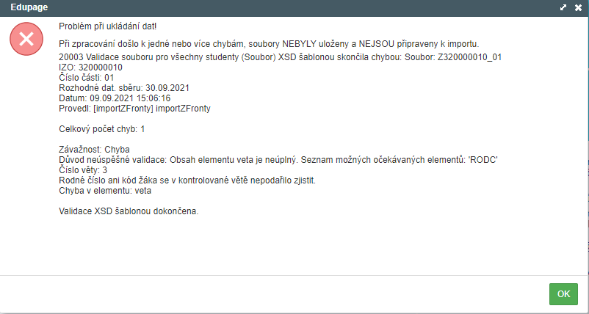Expand the Edupage dialog to fullscreen
The height and width of the screenshot is (314, 589).
point(563,7)
